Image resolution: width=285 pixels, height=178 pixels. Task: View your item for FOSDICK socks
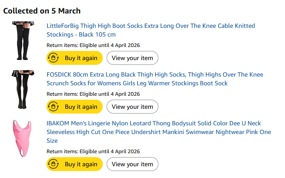pos(132,107)
